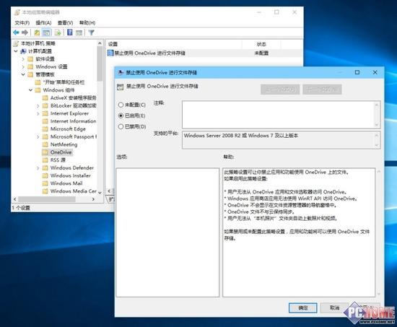Click the Windows Server 2008 R2 platform text
The height and width of the screenshot is (327, 397).
pos(241,136)
